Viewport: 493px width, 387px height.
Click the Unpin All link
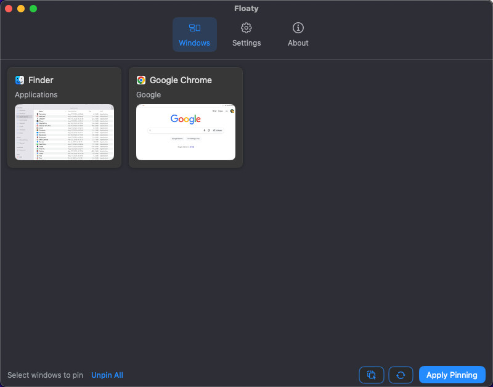pos(107,375)
